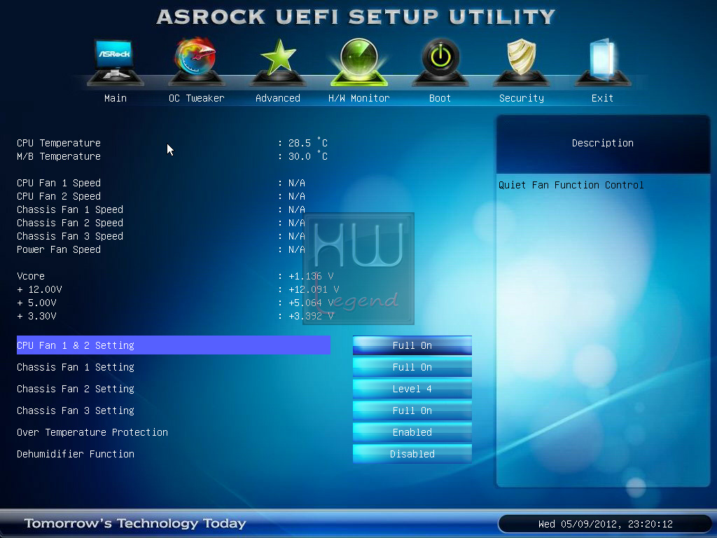Viewport: 717px width, 538px height.
Task: Click the Tomorrow's Technology Today slogan
Action: click(x=135, y=523)
